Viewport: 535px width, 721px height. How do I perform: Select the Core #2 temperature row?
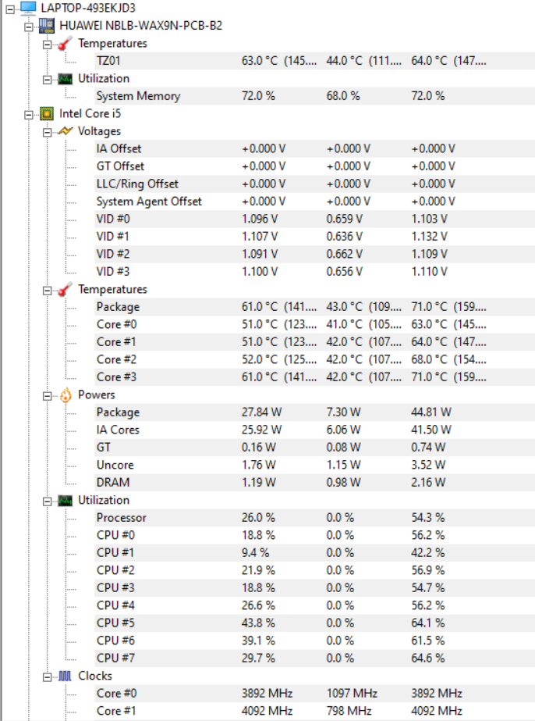pos(314,359)
